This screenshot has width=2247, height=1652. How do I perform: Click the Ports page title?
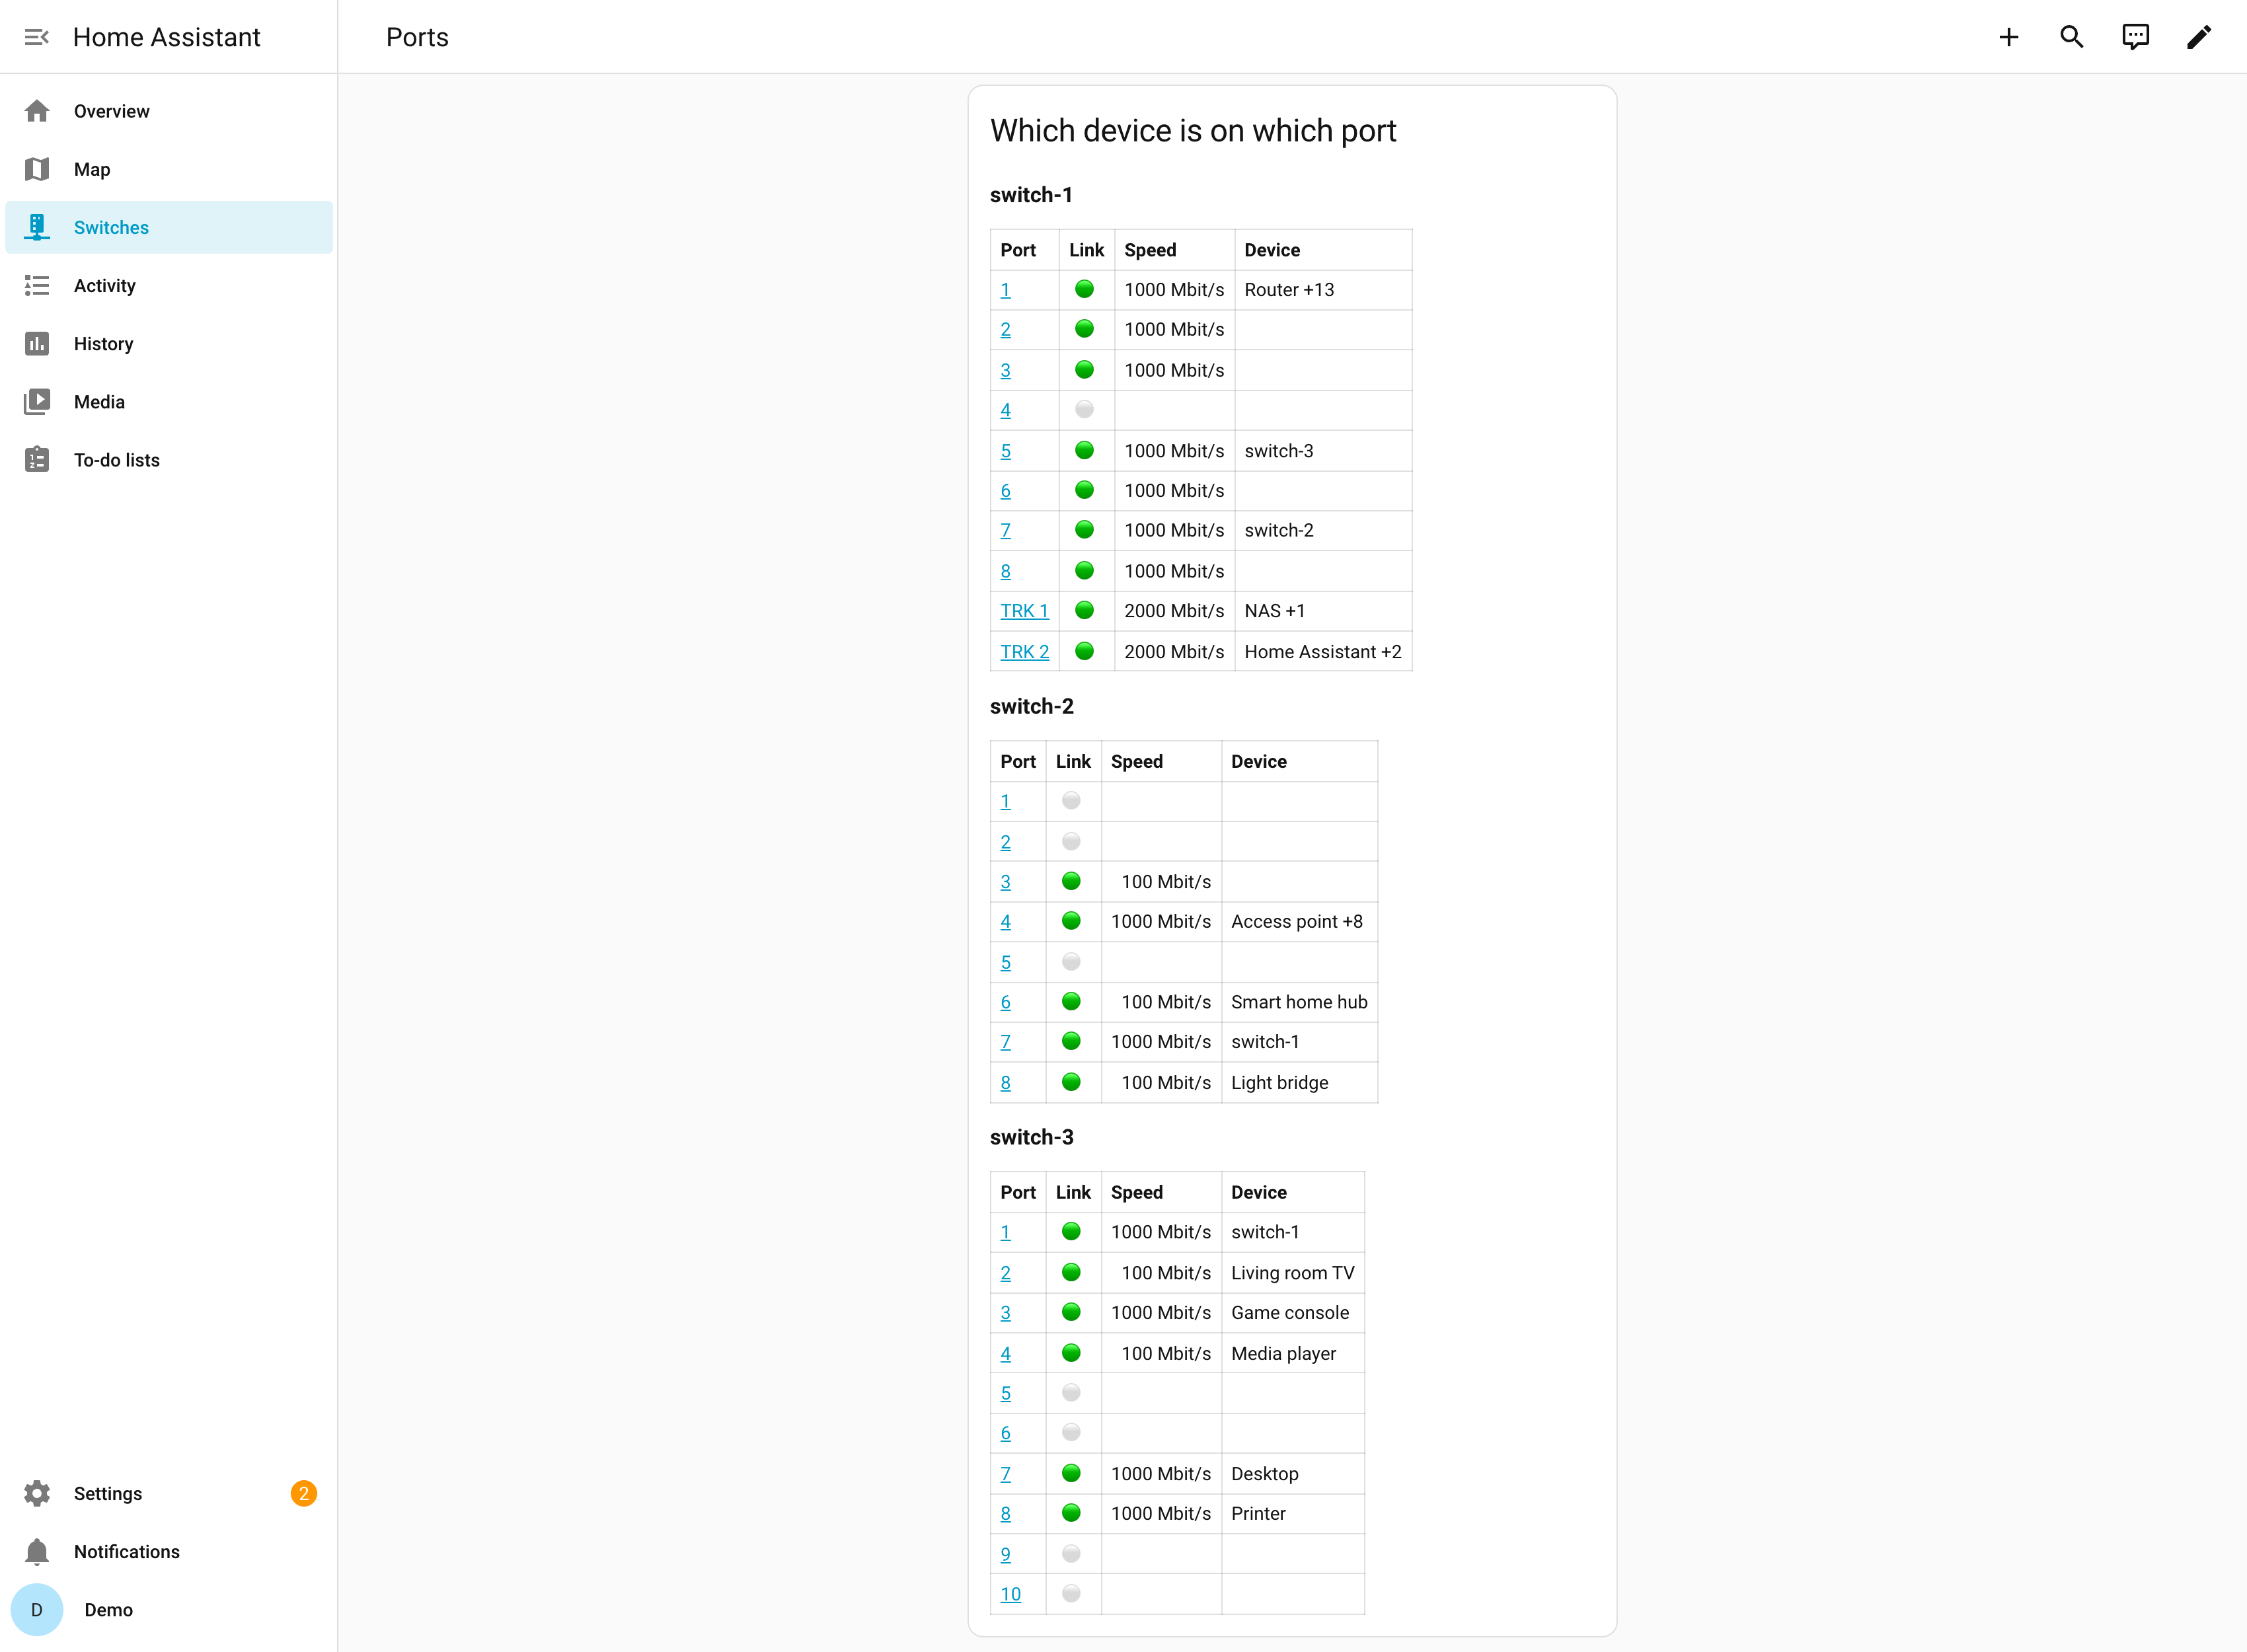click(x=417, y=37)
